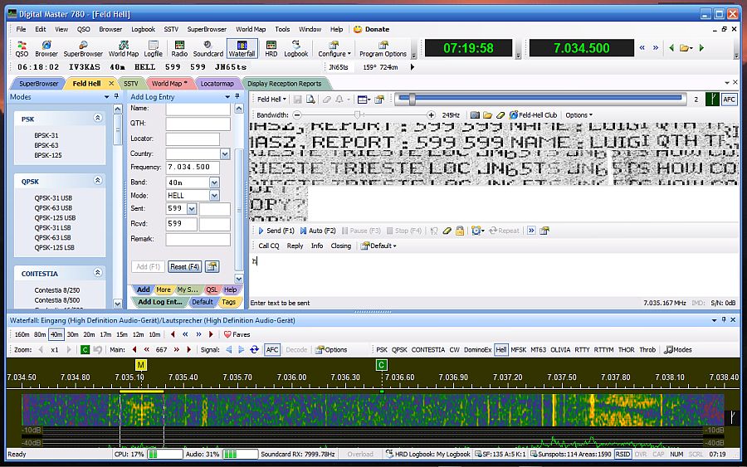Open the Radio toolbar icon
This screenshot has width=747, height=467.
[x=179, y=48]
